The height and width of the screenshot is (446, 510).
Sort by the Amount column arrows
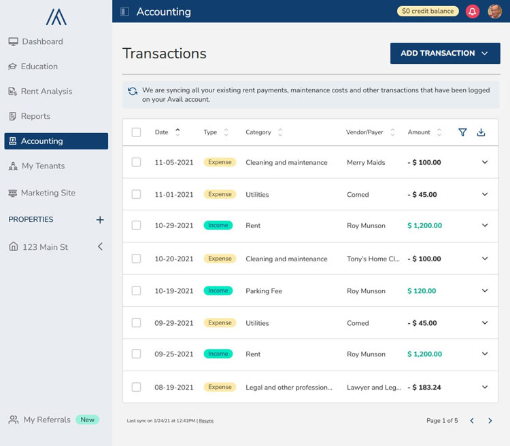click(x=439, y=132)
